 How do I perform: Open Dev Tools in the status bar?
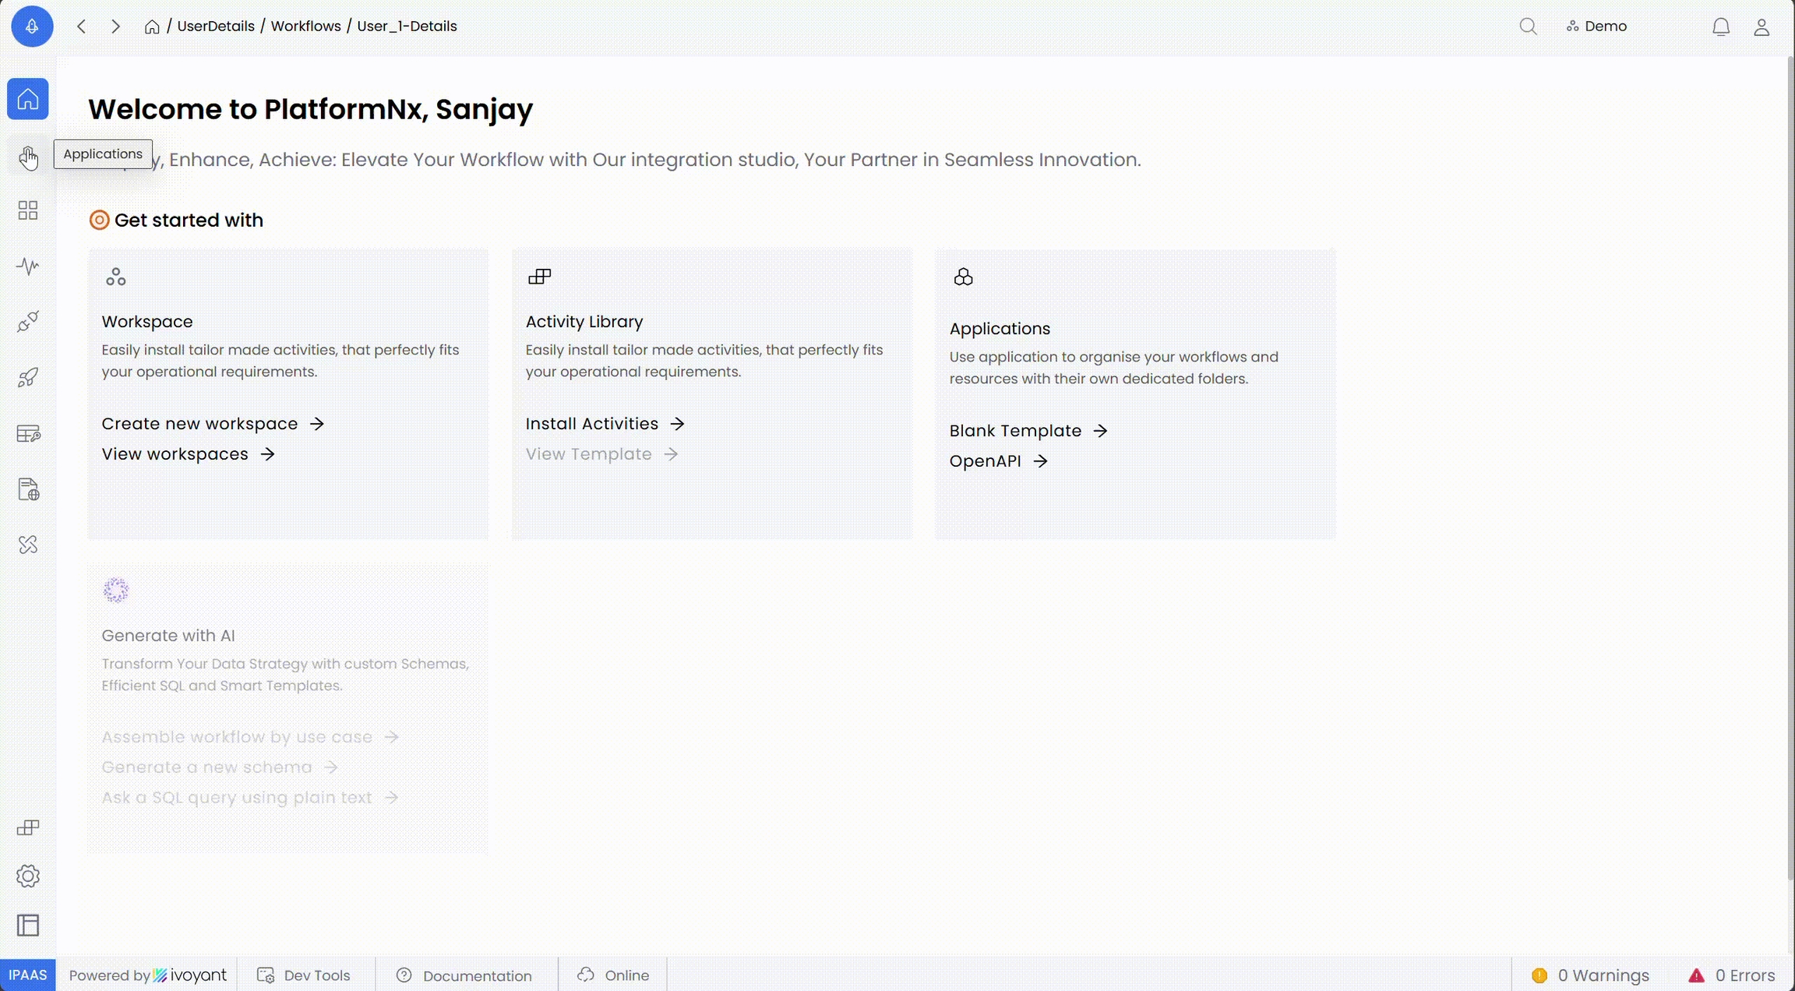coord(305,975)
